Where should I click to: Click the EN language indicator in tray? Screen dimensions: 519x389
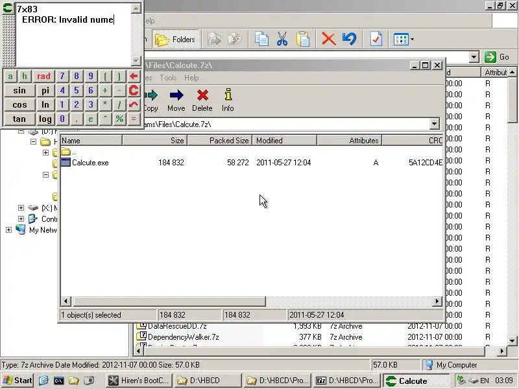pyautogui.click(x=484, y=381)
